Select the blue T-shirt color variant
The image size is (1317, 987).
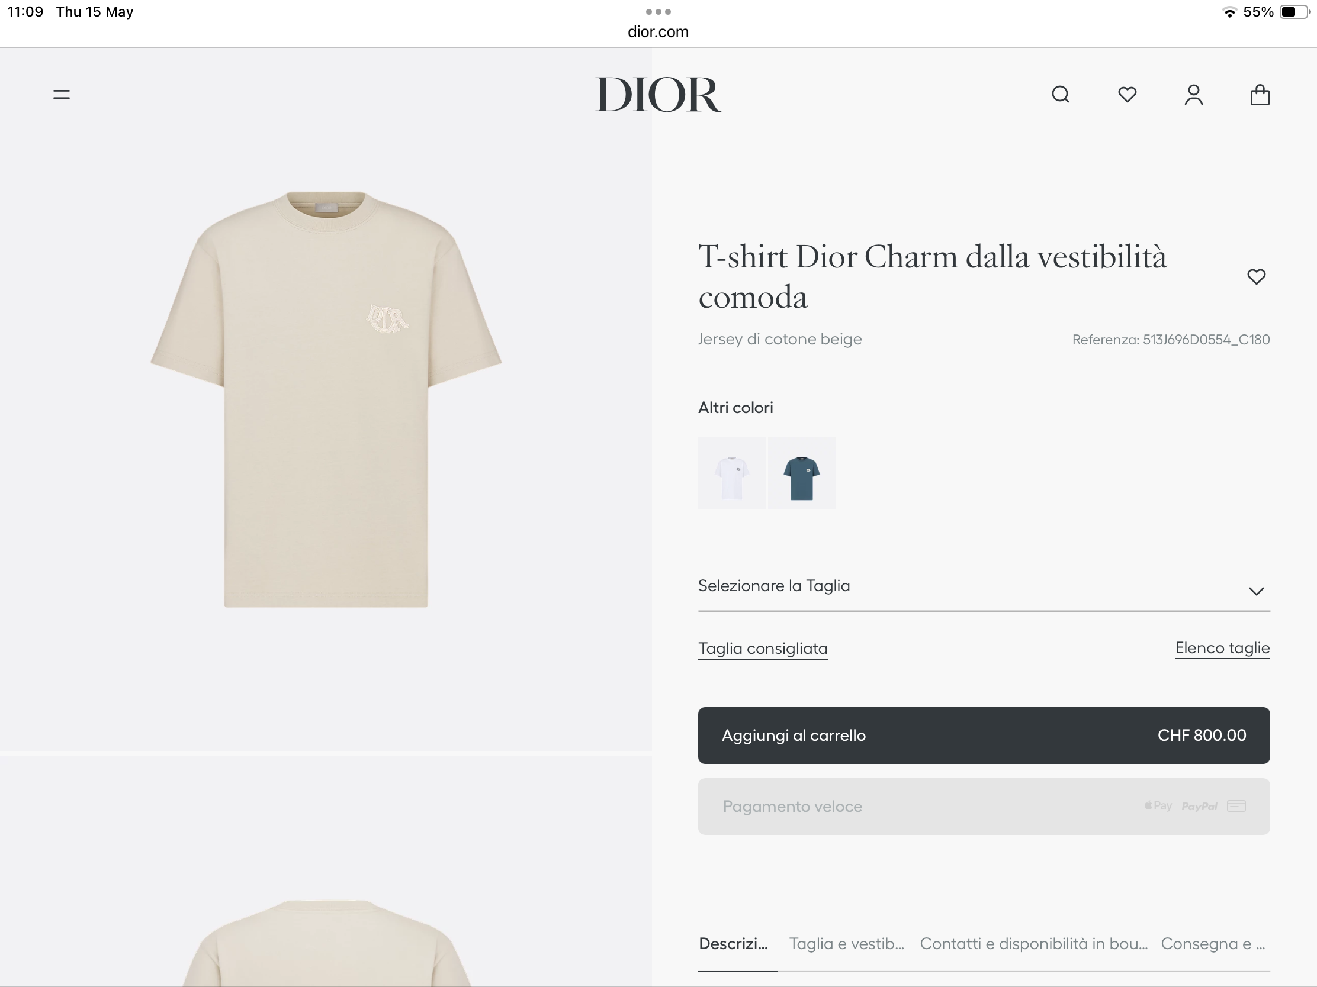[801, 473]
